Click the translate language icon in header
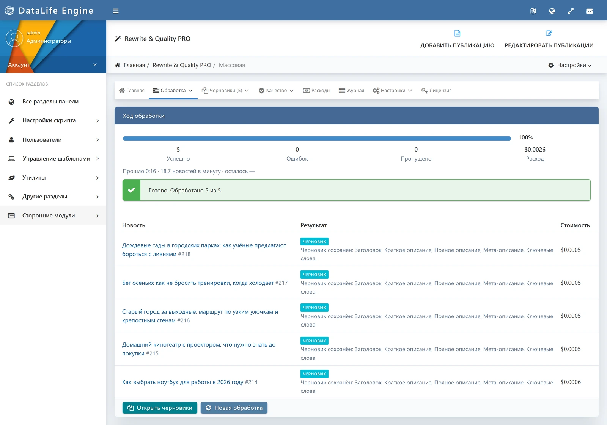 (x=533, y=11)
